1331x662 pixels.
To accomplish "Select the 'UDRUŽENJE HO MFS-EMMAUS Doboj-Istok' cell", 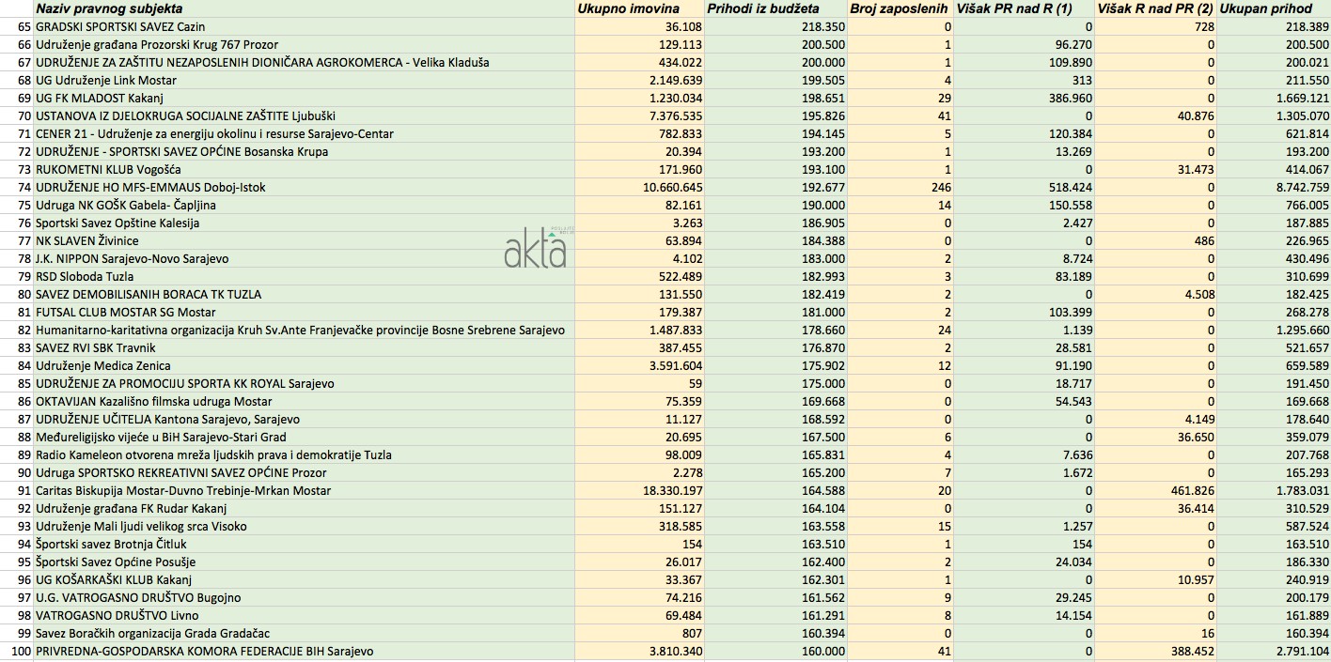I will 150,188.
